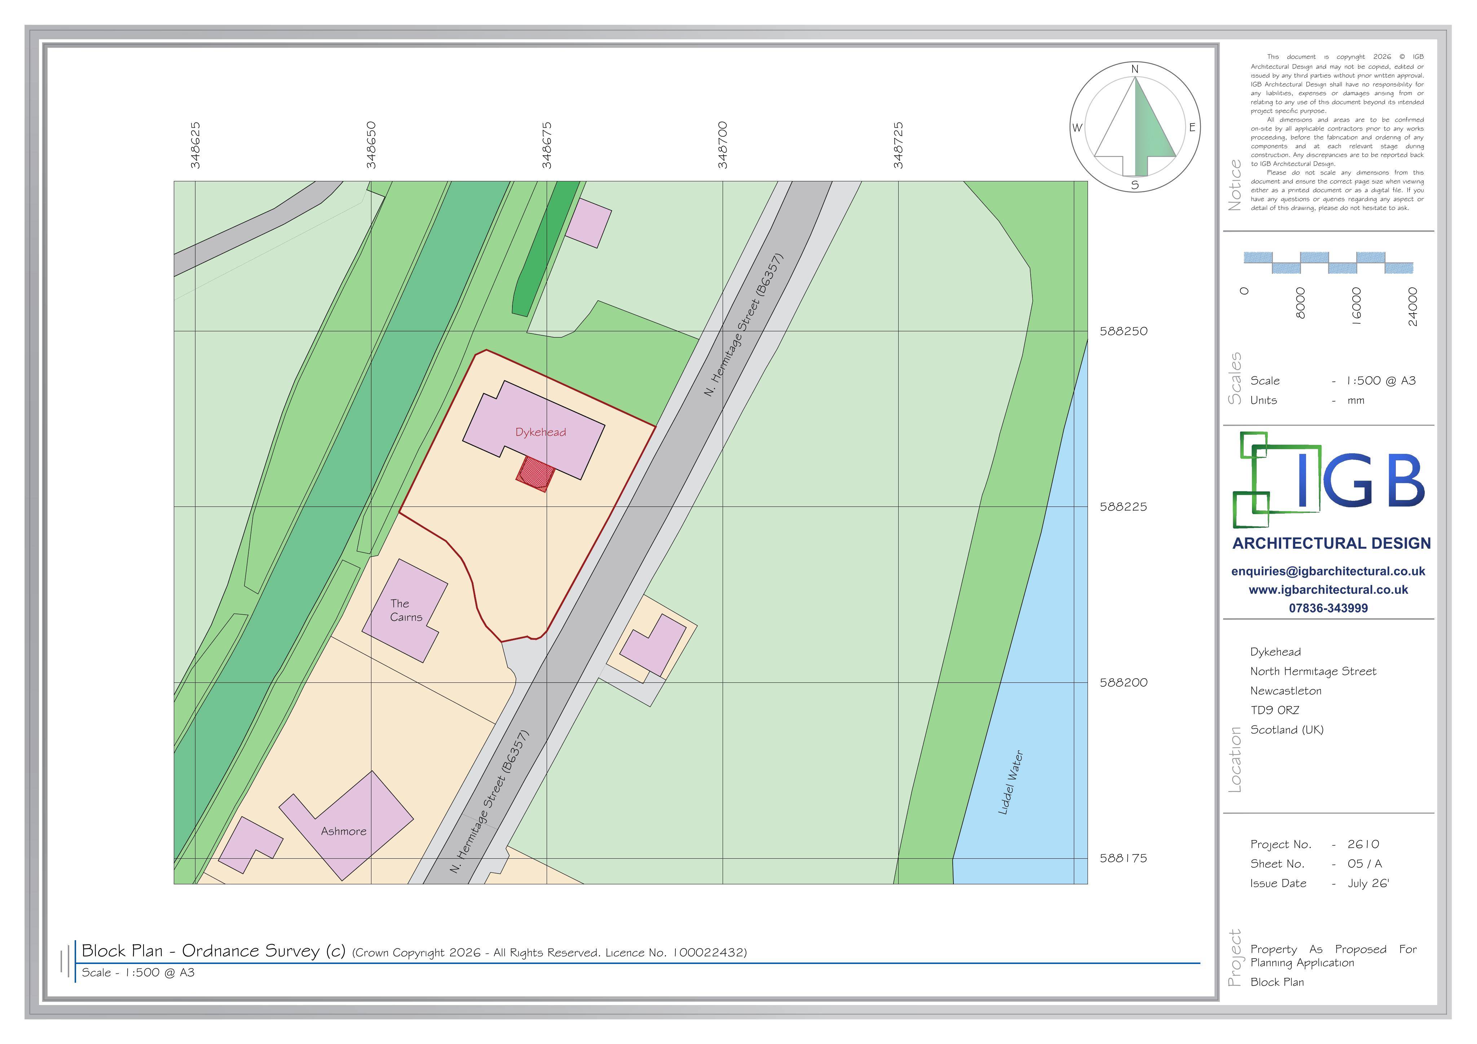
Task: Click Scotland (UK) address line
Action: [1287, 729]
